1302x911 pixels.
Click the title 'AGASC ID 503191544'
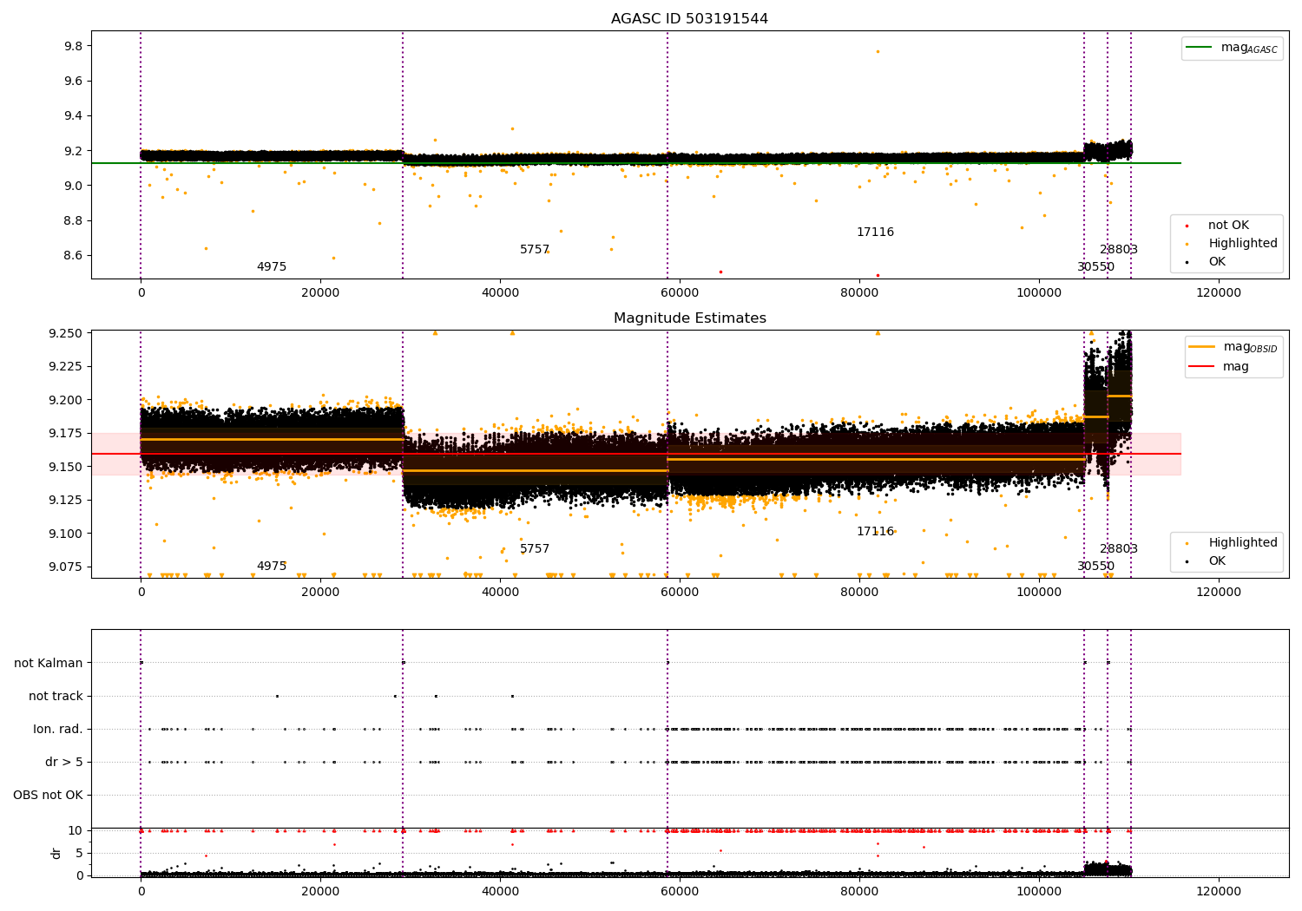[x=689, y=19]
